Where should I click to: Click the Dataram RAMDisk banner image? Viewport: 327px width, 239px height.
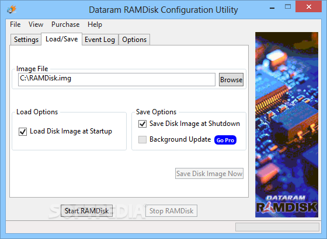tap(287, 125)
